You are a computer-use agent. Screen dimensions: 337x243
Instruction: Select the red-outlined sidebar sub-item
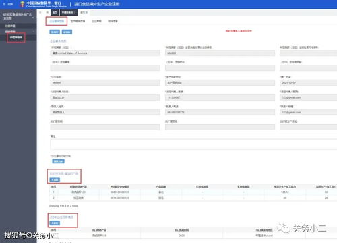16,38
